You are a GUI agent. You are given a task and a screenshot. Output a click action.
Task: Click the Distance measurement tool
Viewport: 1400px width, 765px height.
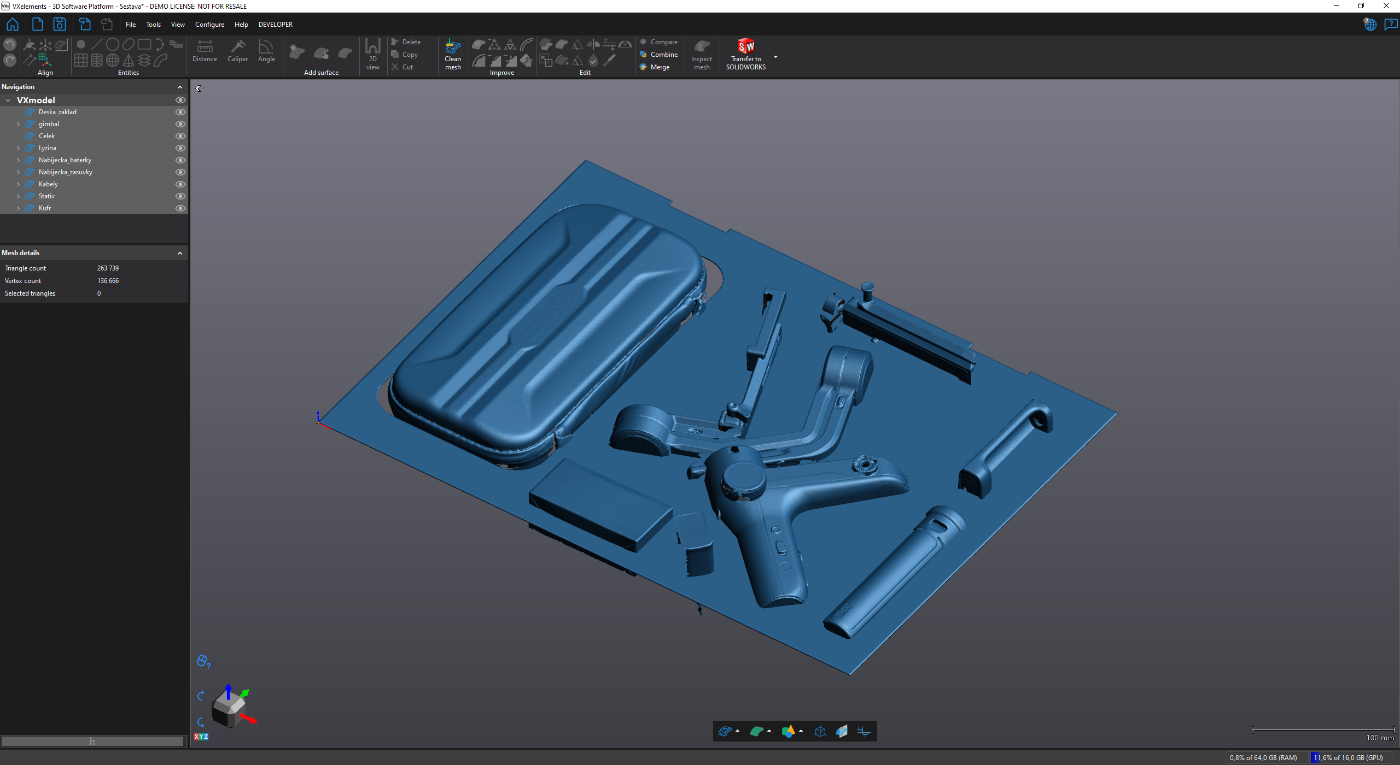point(205,51)
